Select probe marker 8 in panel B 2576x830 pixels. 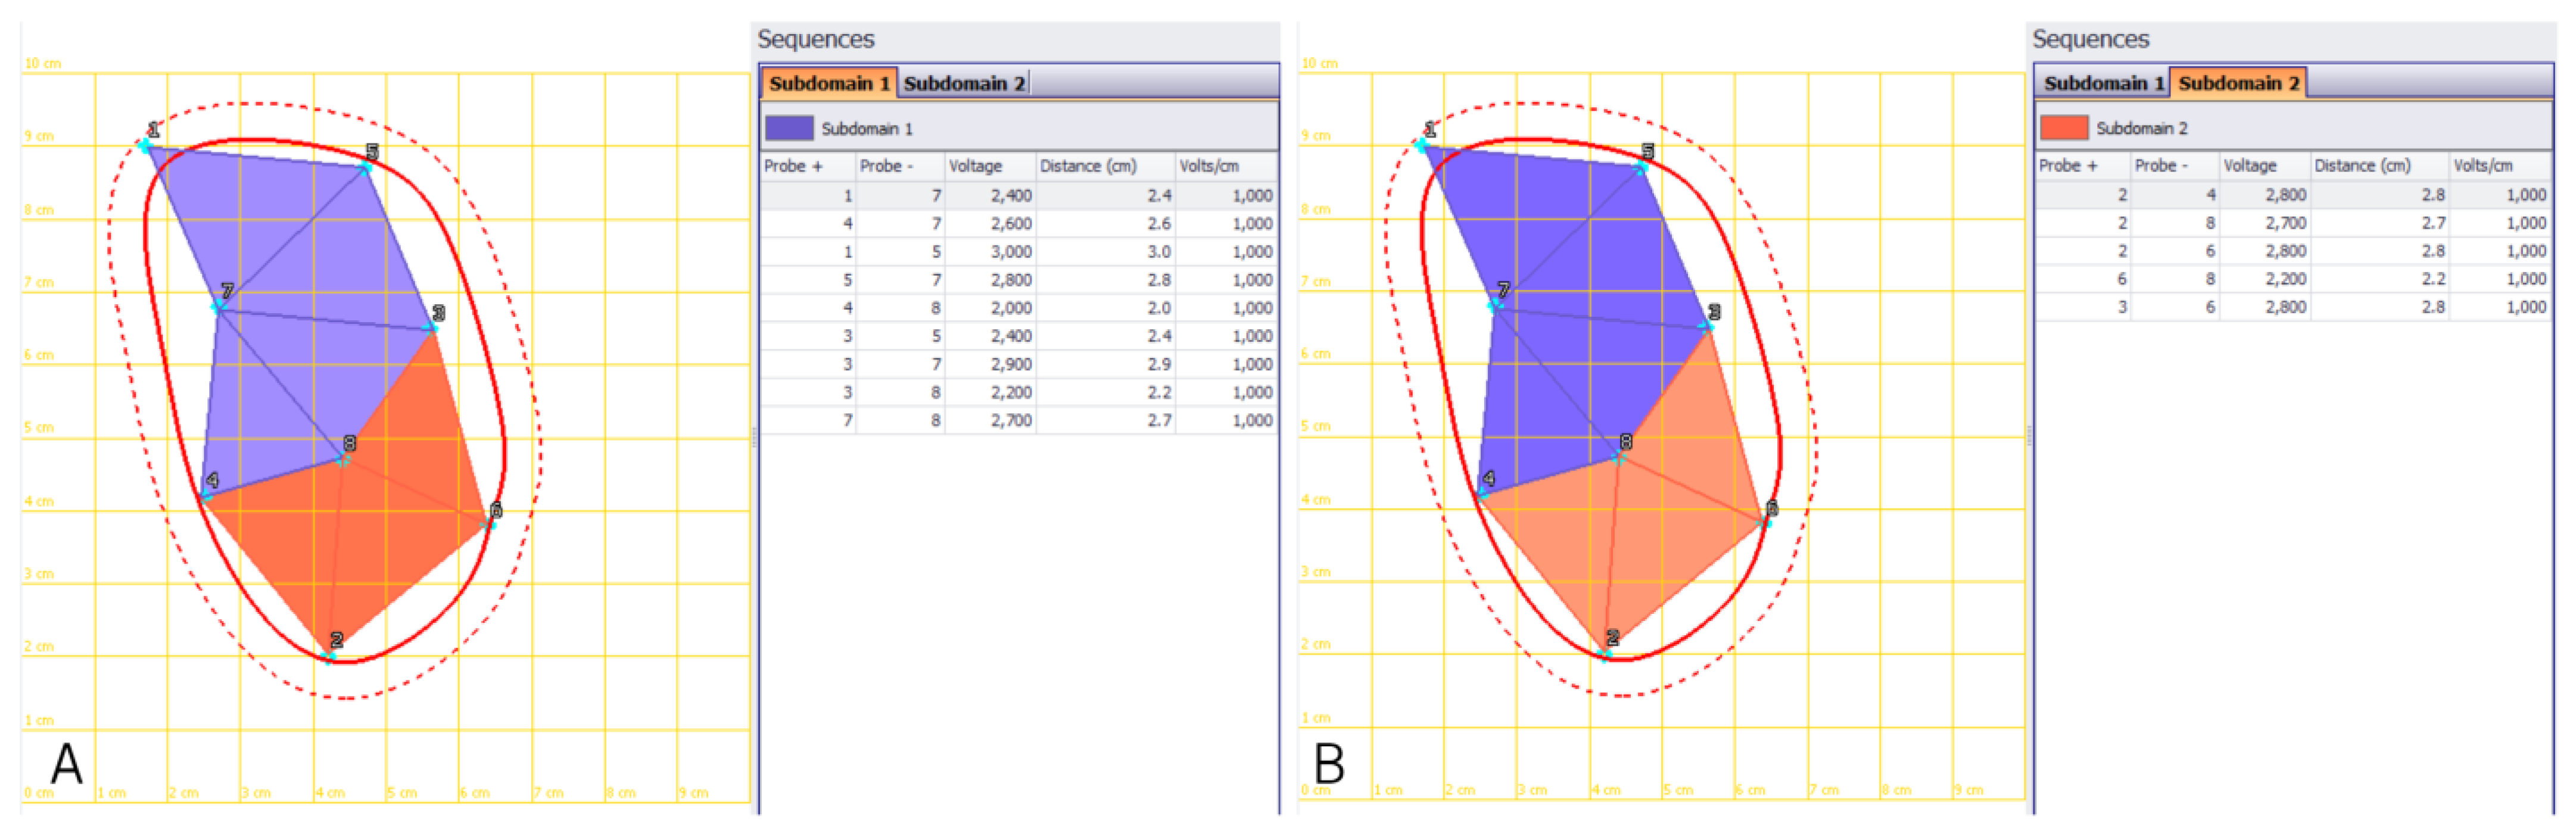pyautogui.click(x=1619, y=457)
